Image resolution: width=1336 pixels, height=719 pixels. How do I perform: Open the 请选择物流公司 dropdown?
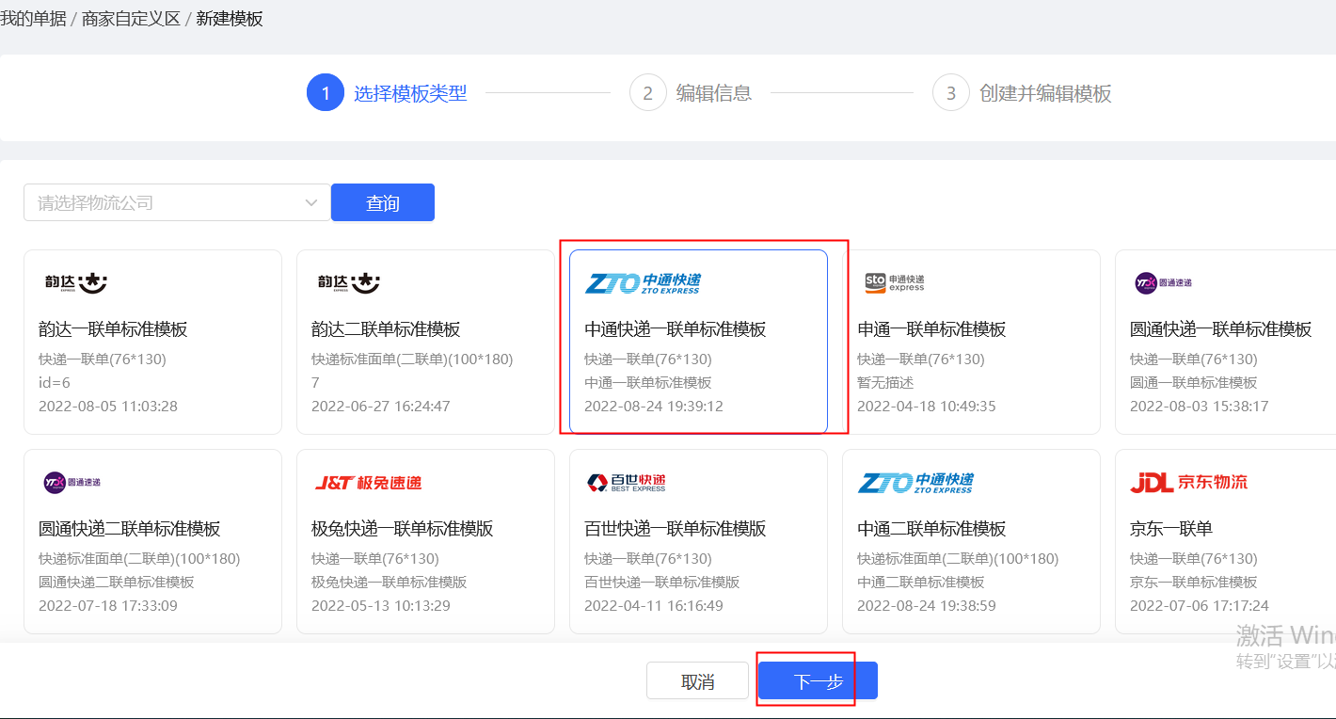pos(177,202)
